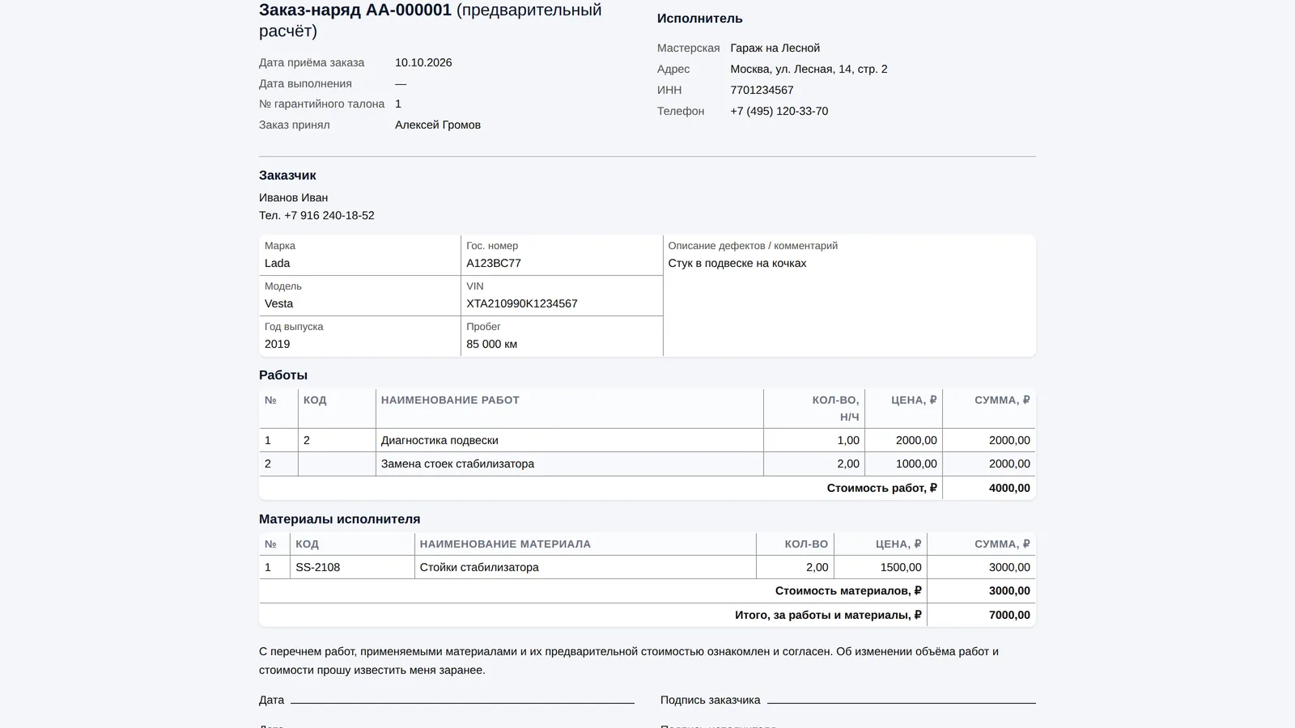Select the plate number "А123ВС77"
The width and height of the screenshot is (1295, 728).
click(x=494, y=263)
